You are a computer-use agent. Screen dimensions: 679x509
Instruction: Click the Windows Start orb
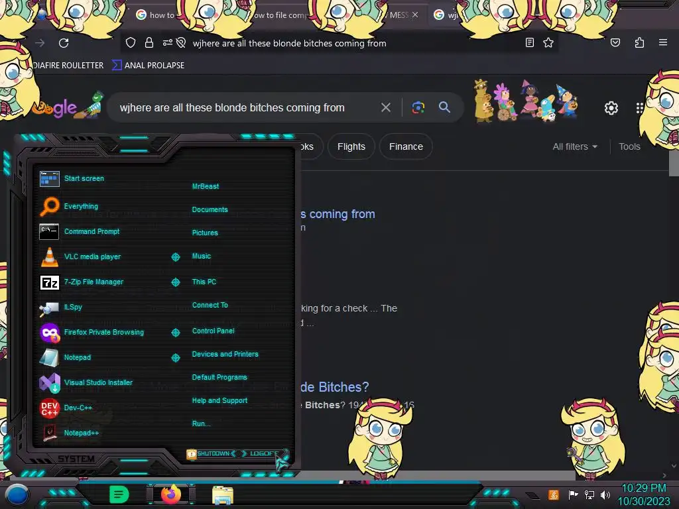[17, 494]
